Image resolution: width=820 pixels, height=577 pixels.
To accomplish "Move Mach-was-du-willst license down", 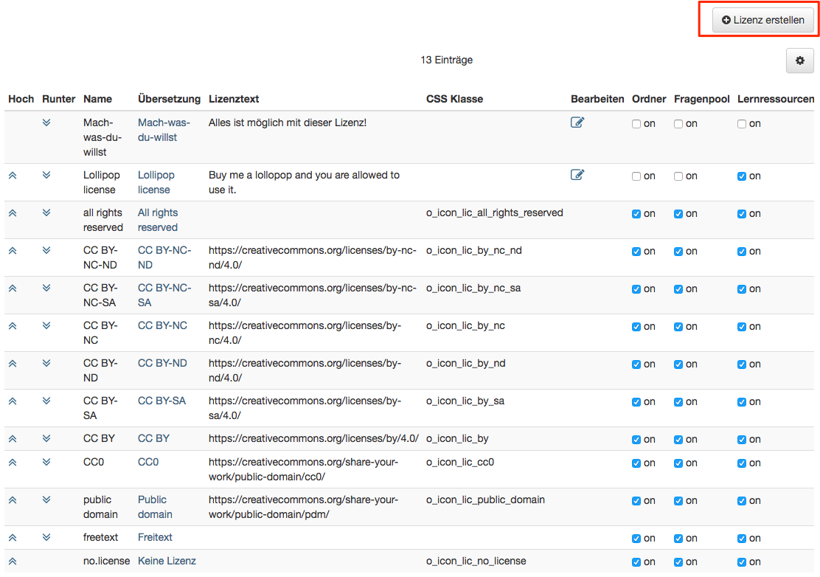I will 46,122.
